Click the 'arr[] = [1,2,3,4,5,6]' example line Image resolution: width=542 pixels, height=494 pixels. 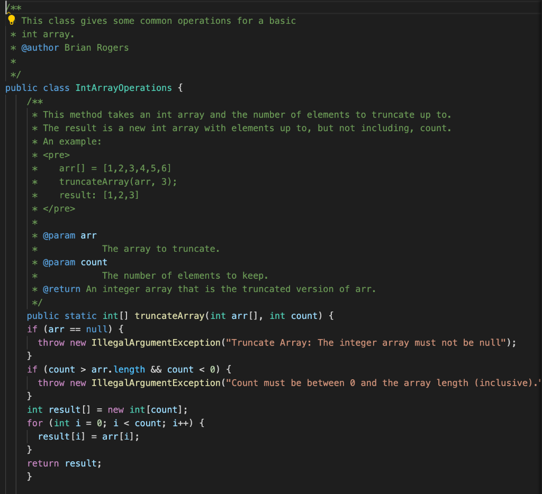coord(115,168)
